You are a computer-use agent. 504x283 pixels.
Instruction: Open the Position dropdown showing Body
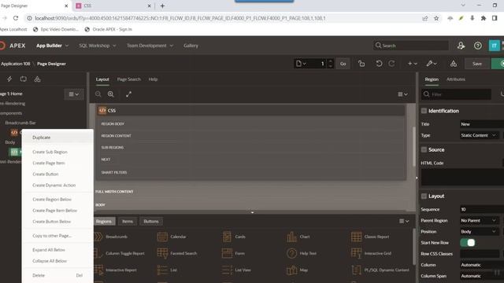pyautogui.click(x=480, y=231)
